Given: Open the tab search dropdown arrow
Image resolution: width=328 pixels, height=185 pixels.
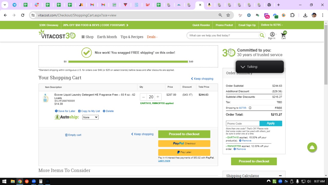Looking at the screenshot, I should pos(5,5).
